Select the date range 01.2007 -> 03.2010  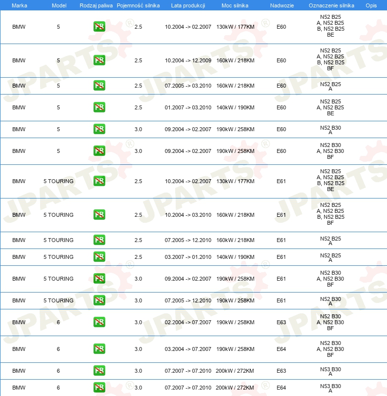click(188, 107)
